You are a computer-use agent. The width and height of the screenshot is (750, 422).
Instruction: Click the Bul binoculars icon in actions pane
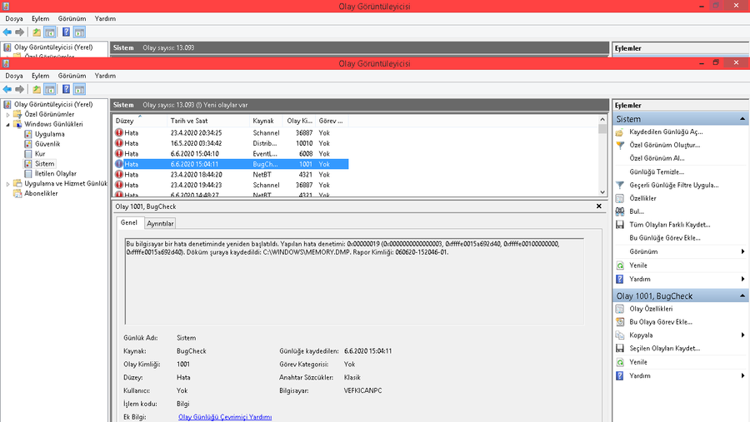pyautogui.click(x=619, y=211)
